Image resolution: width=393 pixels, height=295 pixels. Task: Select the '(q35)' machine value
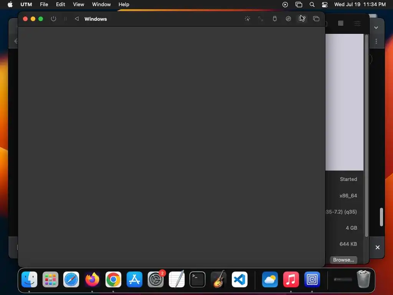351,212
